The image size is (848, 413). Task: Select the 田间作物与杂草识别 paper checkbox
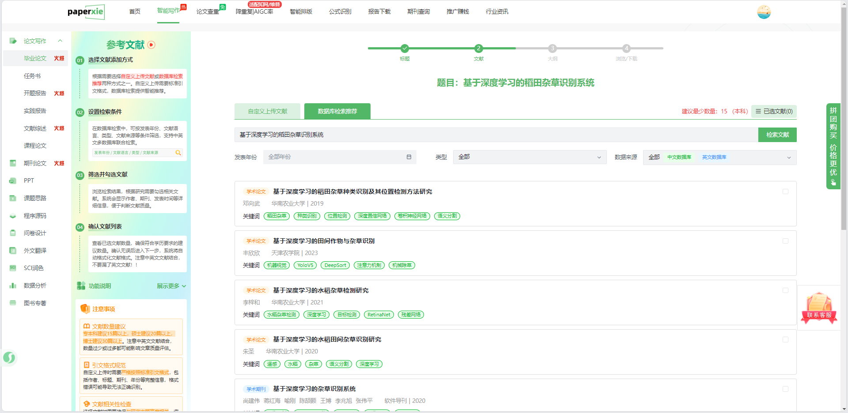click(785, 241)
